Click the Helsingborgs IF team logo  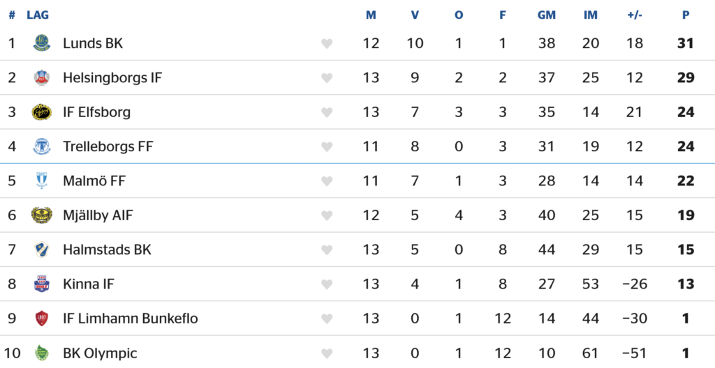tap(42, 77)
